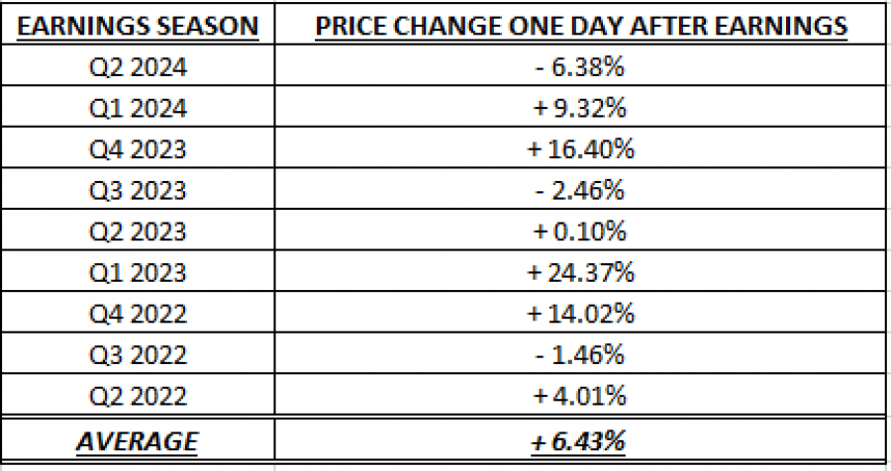Select the +9.32% value cell
891x471 pixels.
point(581,108)
